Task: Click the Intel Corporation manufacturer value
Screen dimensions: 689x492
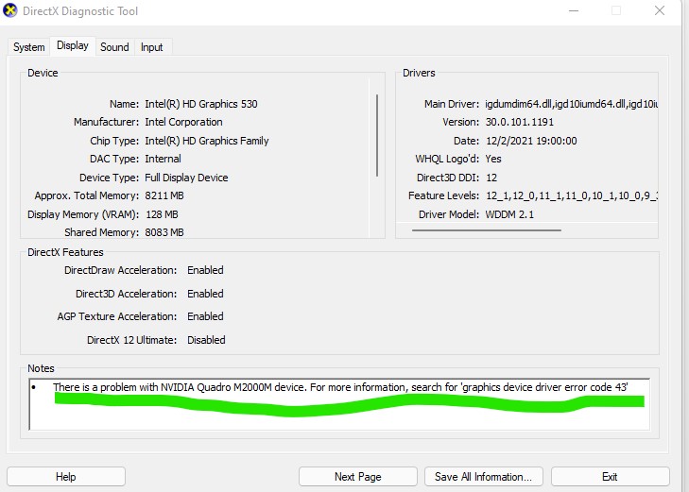Action: 183,122
